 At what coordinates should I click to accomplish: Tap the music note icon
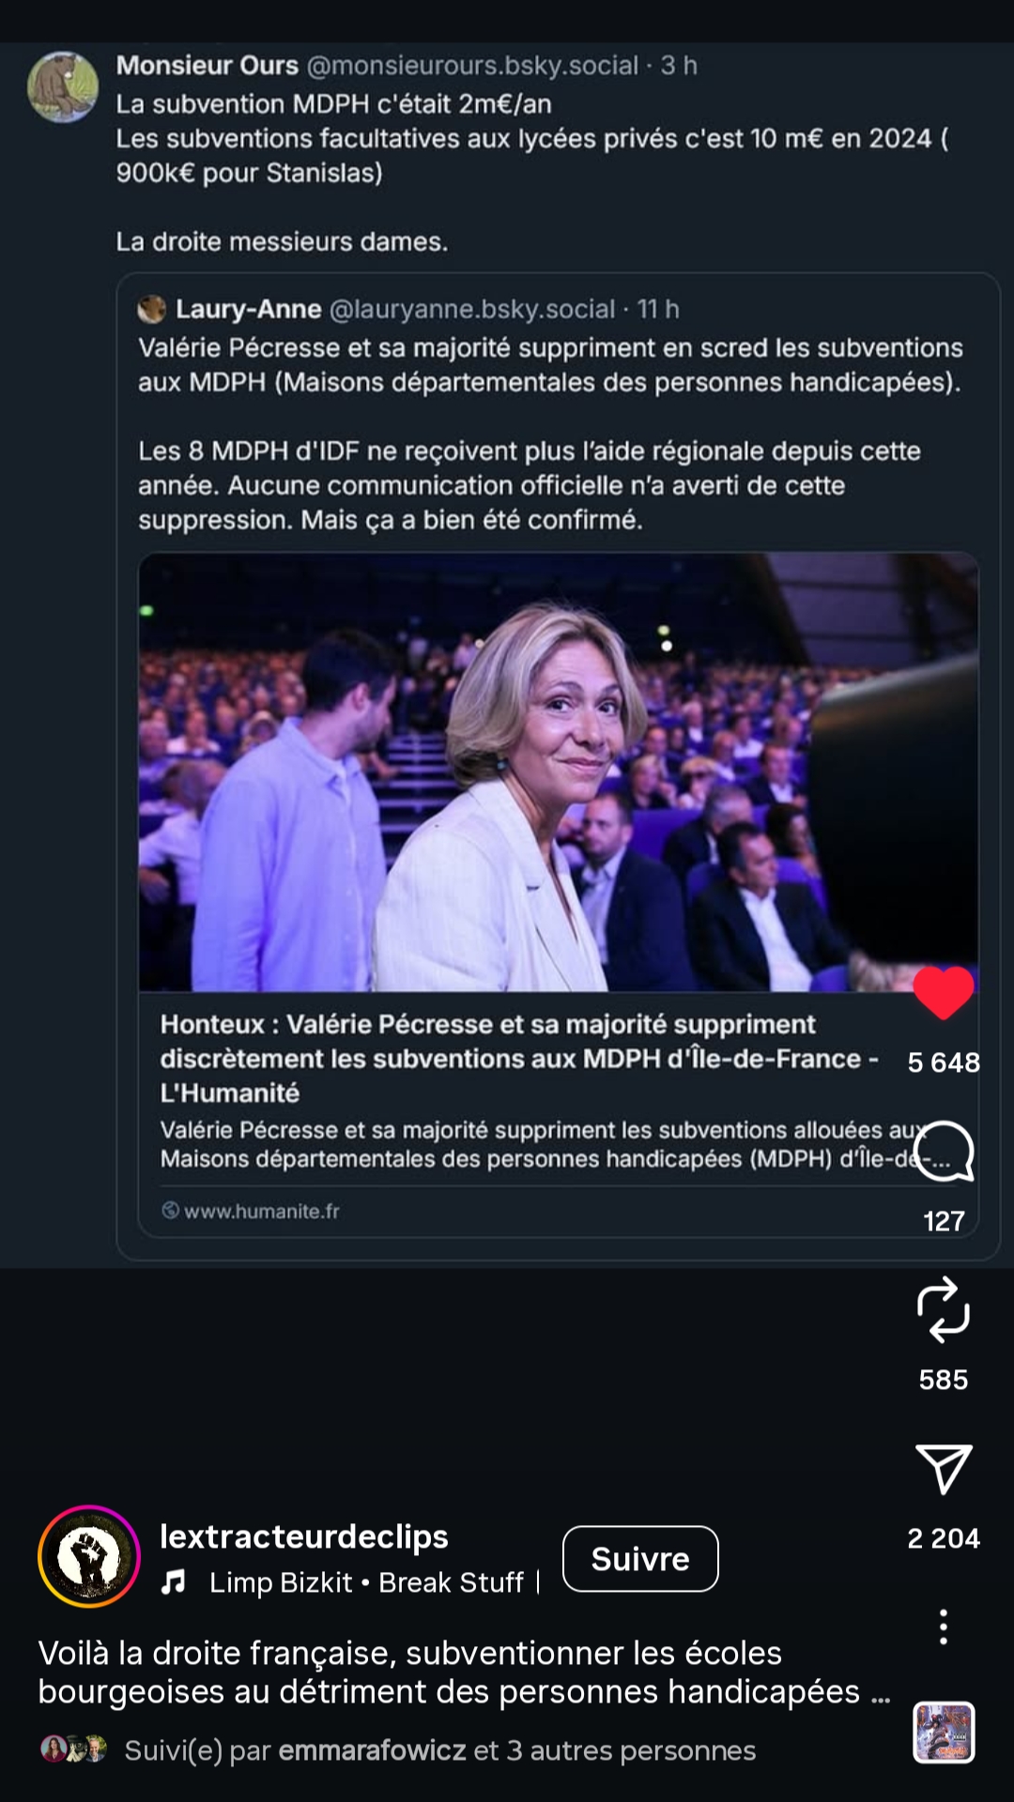point(173,1582)
